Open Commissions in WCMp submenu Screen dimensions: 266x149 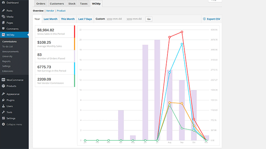pos(9,41)
